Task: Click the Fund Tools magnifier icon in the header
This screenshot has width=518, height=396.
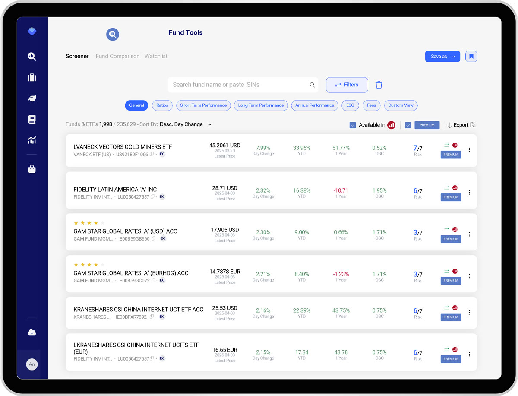Action: click(113, 34)
